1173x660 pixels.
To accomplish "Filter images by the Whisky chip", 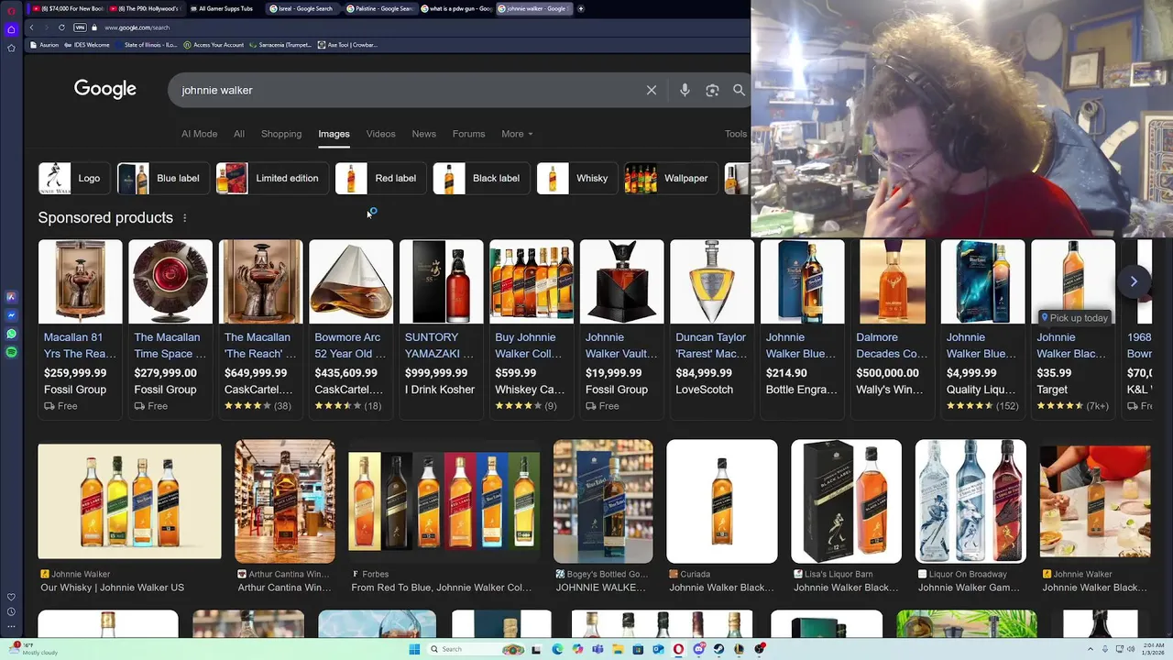I will pyautogui.click(x=576, y=178).
